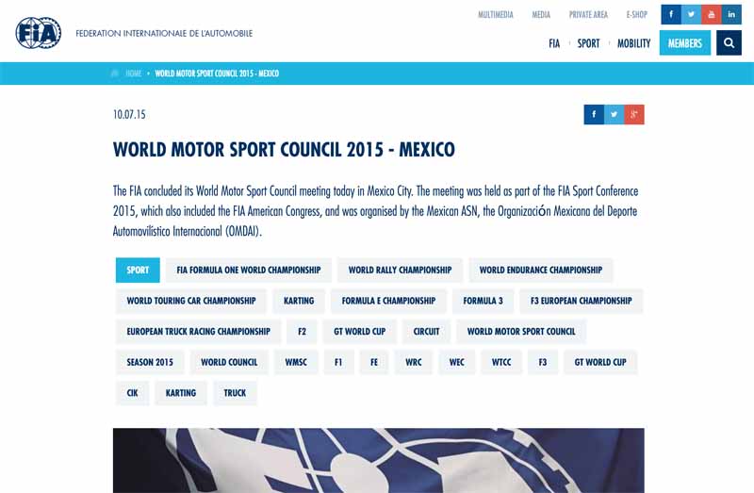Open the header Twitter icon

tap(691, 14)
